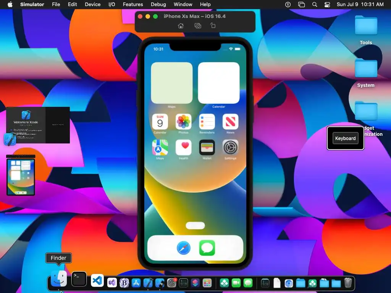Image resolution: width=391 pixels, height=293 pixels.
Task: Open the Trash in the Dock
Action: click(x=348, y=283)
